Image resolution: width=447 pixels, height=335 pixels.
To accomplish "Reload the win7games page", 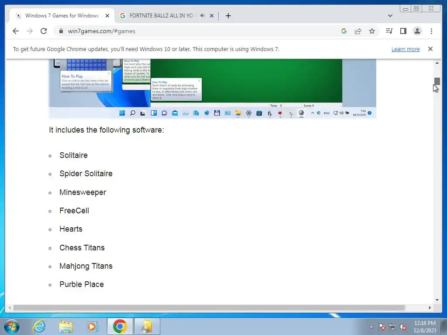I will (x=44, y=31).
